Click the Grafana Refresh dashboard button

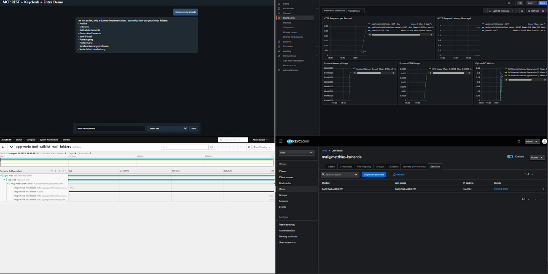533,11
